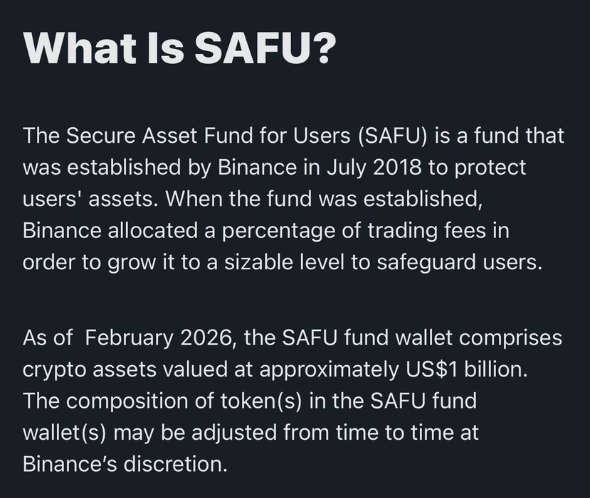Click the word 'SAFU?' in the title
The image size is (590, 498).
(265, 48)
